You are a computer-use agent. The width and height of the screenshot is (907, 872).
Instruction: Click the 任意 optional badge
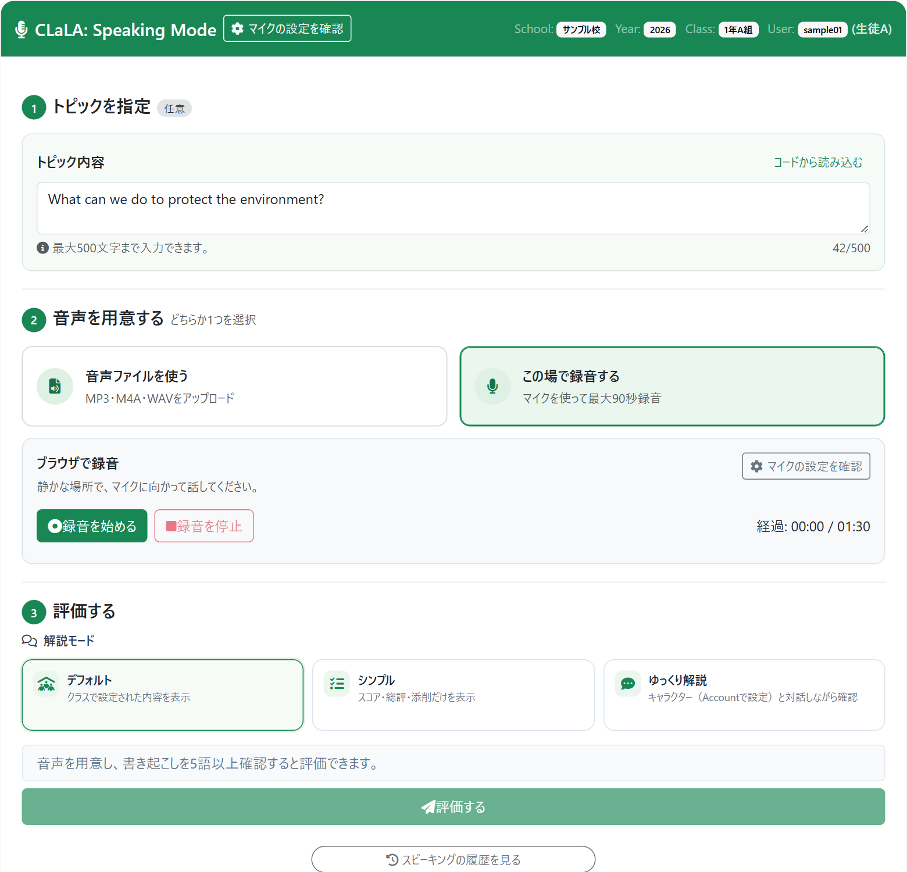(174, 109)
